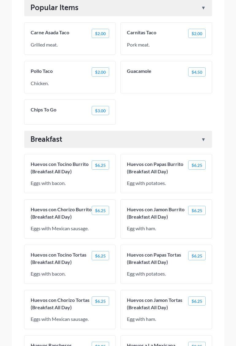Screen dimensions: 236x346
Task: Select Huevos con Chorizo Tortas card
Action: click(x=70, y=310)
